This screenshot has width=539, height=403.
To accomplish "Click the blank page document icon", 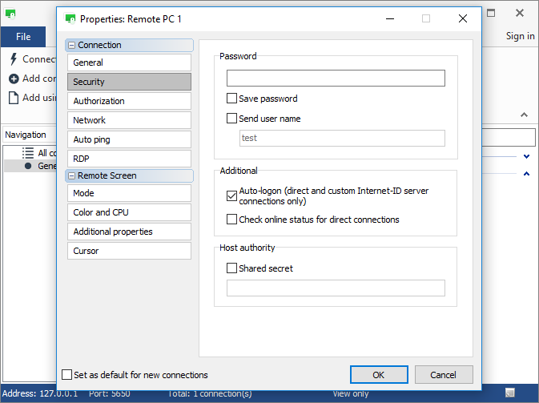I will [14, 98].
